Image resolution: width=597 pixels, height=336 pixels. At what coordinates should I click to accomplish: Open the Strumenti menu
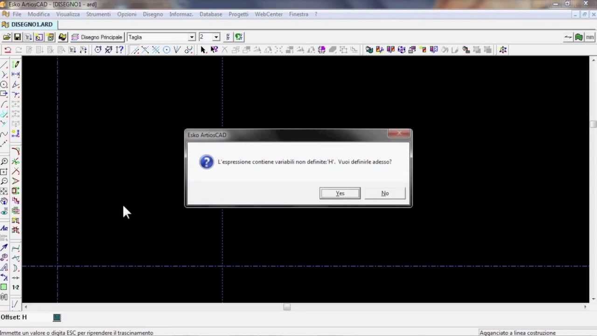(x=98, y=14)
